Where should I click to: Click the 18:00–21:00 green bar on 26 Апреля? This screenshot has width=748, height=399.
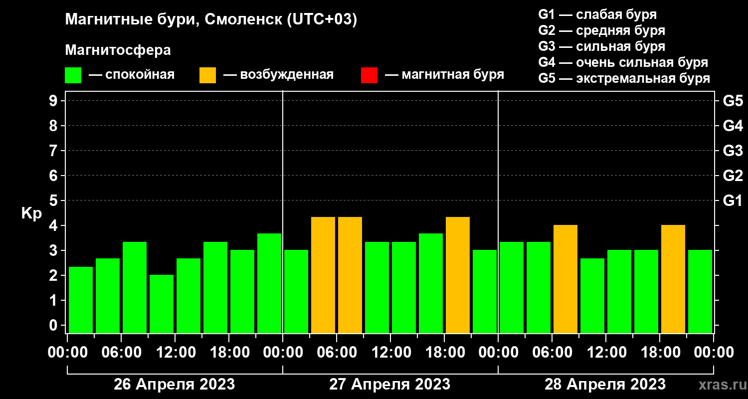click(x=242, y=291)
